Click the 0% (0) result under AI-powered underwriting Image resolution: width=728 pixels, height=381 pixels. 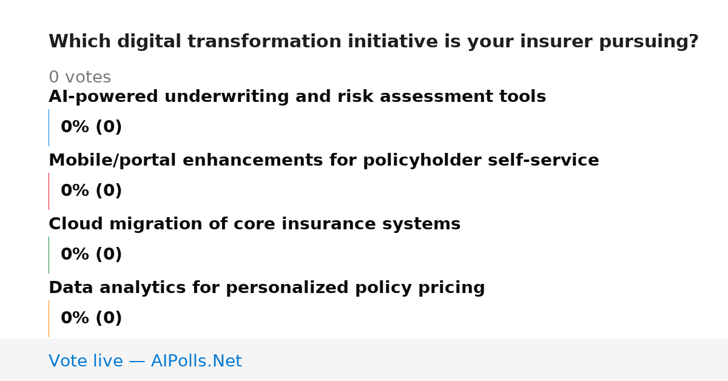tap(92, 127)
